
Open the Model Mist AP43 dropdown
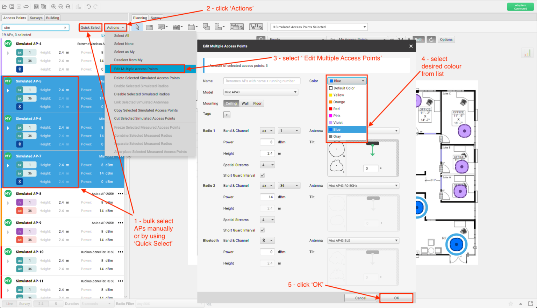(x=260, y=92)
